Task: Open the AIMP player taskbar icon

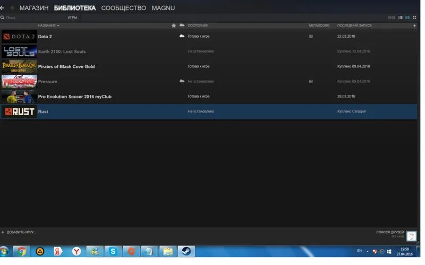Action: (40, 251)
